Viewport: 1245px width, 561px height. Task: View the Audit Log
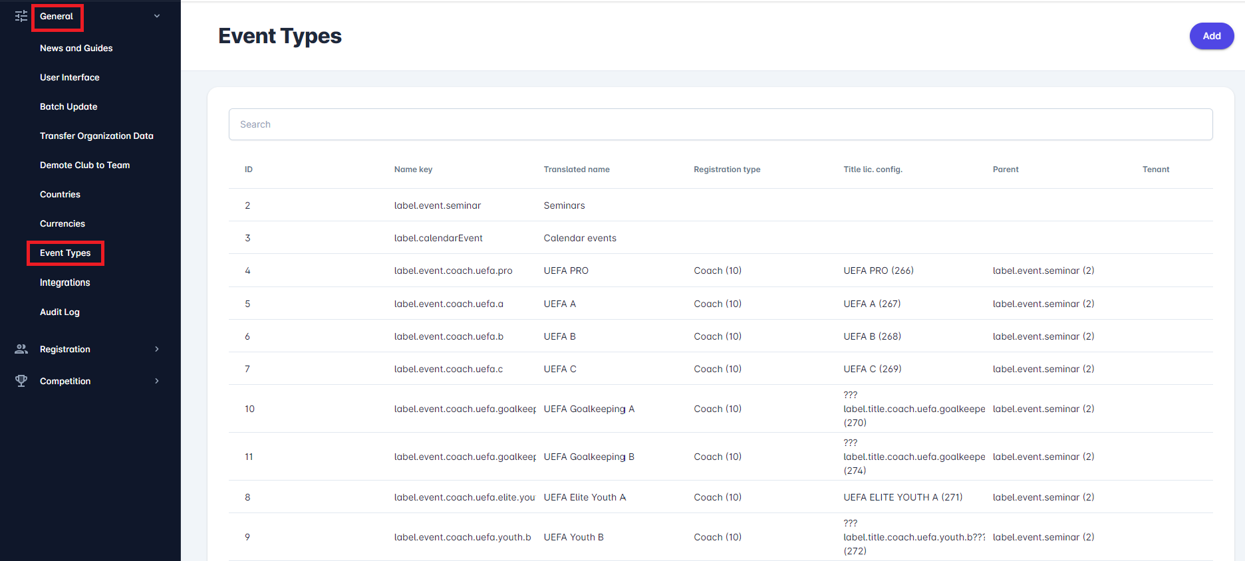click(x=59, y=312)
